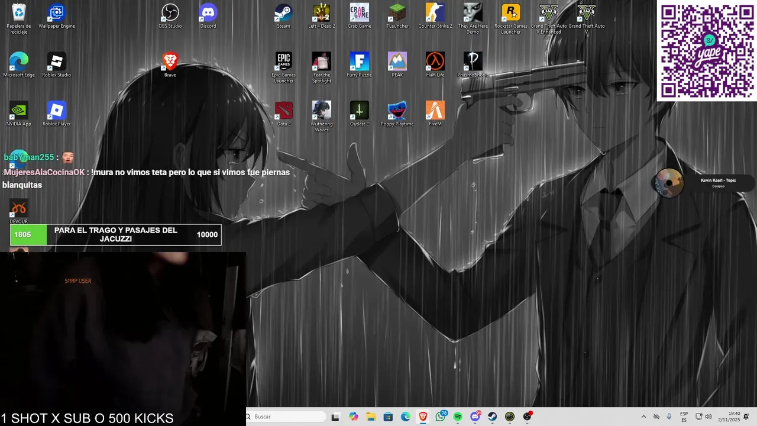757x426 pixels.
Task: Open Spotify from the taskbar
Action: (458, 417)
